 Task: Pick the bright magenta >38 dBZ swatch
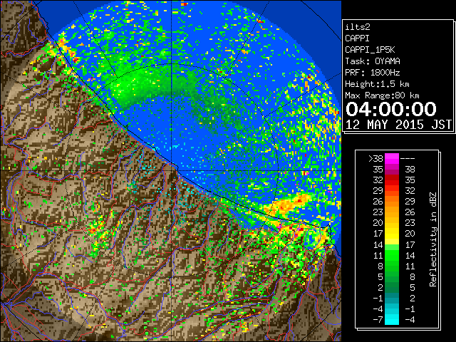[x=392, y=158]
